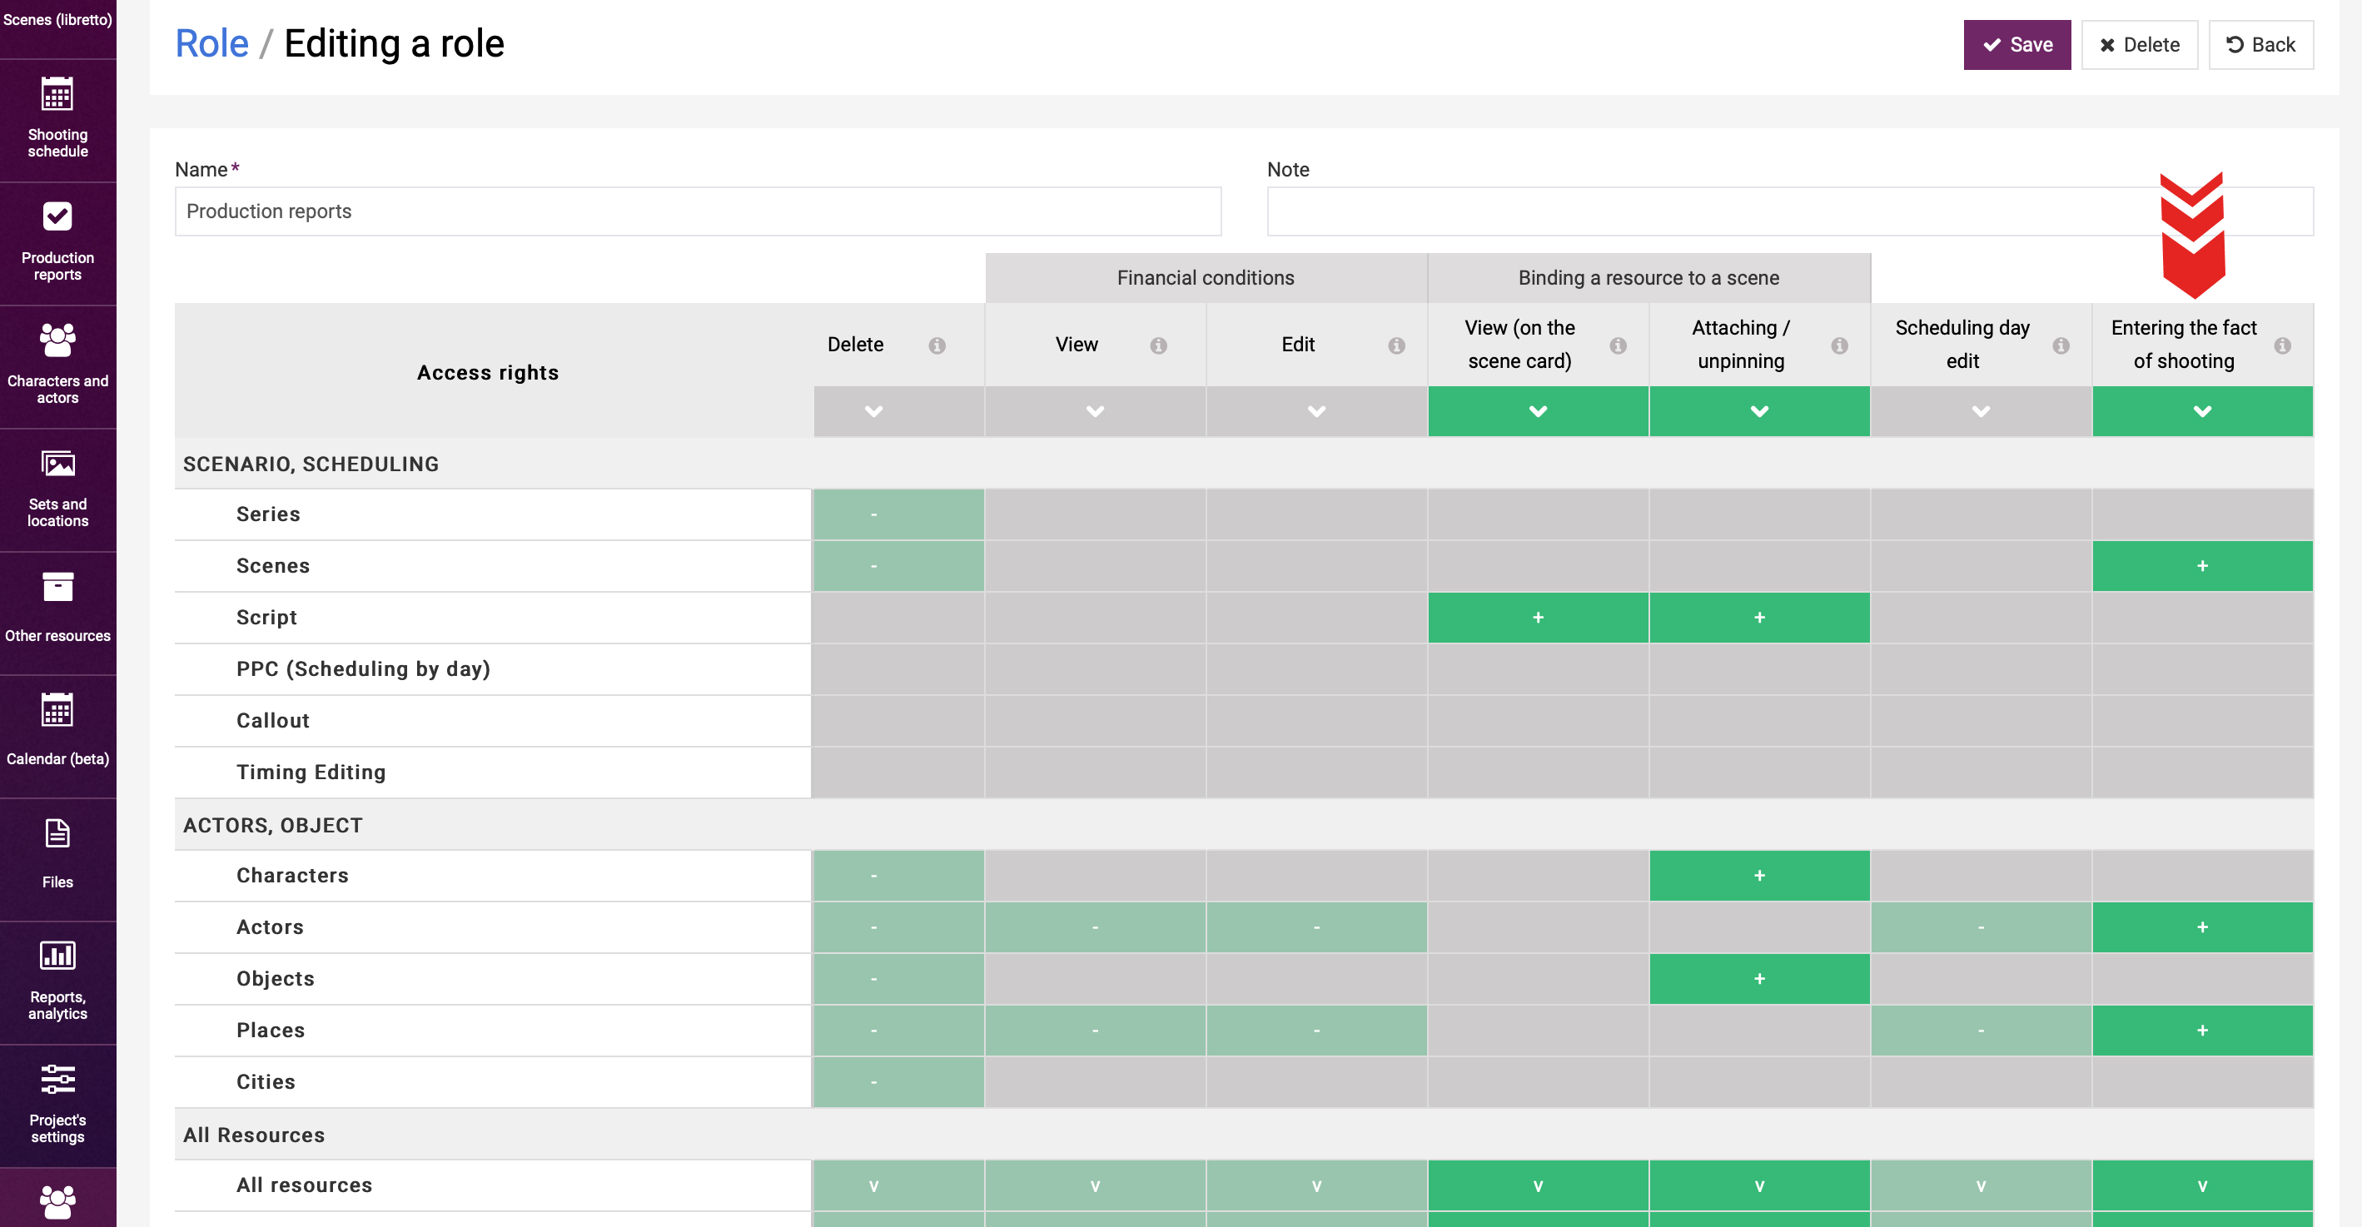Toggle Attaching / unpinning right for Script
This screenshot has height=1227, width=2362.
click(x=1758, y=617)
